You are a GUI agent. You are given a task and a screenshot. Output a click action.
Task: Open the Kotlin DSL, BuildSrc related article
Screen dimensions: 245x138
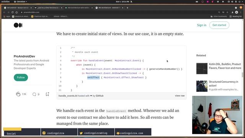click(225, 66)
